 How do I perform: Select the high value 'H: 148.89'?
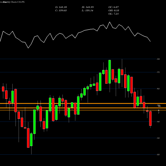tap(88, 7)
